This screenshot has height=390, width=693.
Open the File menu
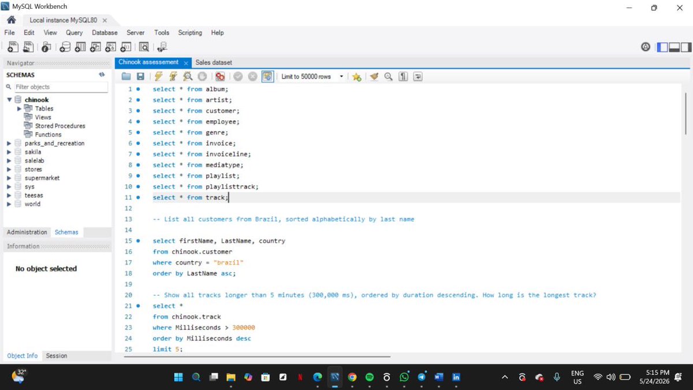[x=9, y=33]
